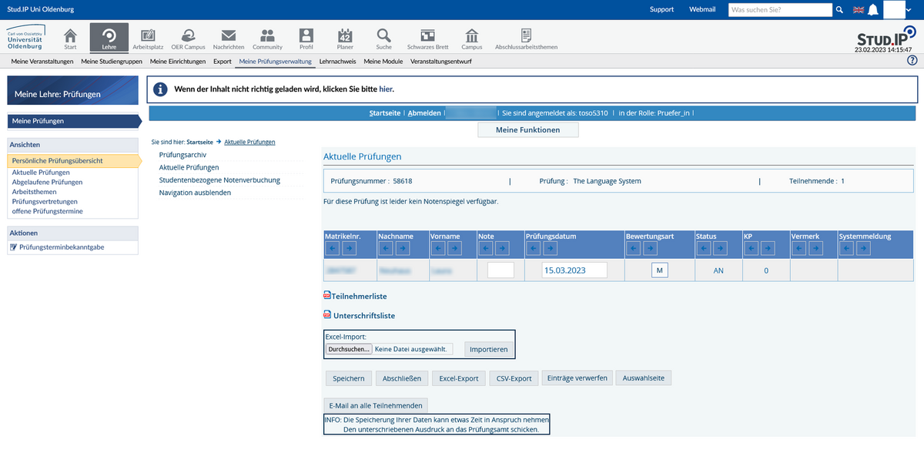This screenshot has width=924, height=463.
Task: Click Navigation ausblenden
Action: [x=195, y=193]
